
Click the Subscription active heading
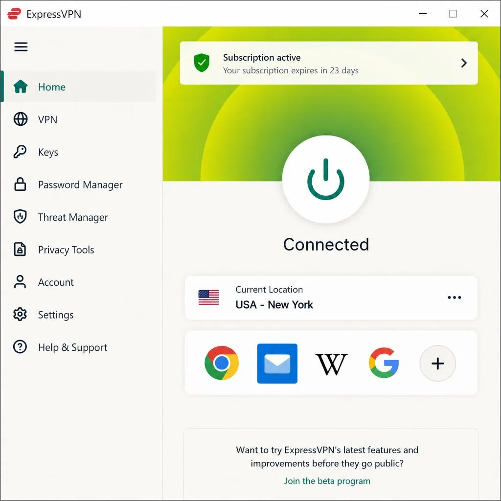[x=262, y=58]
